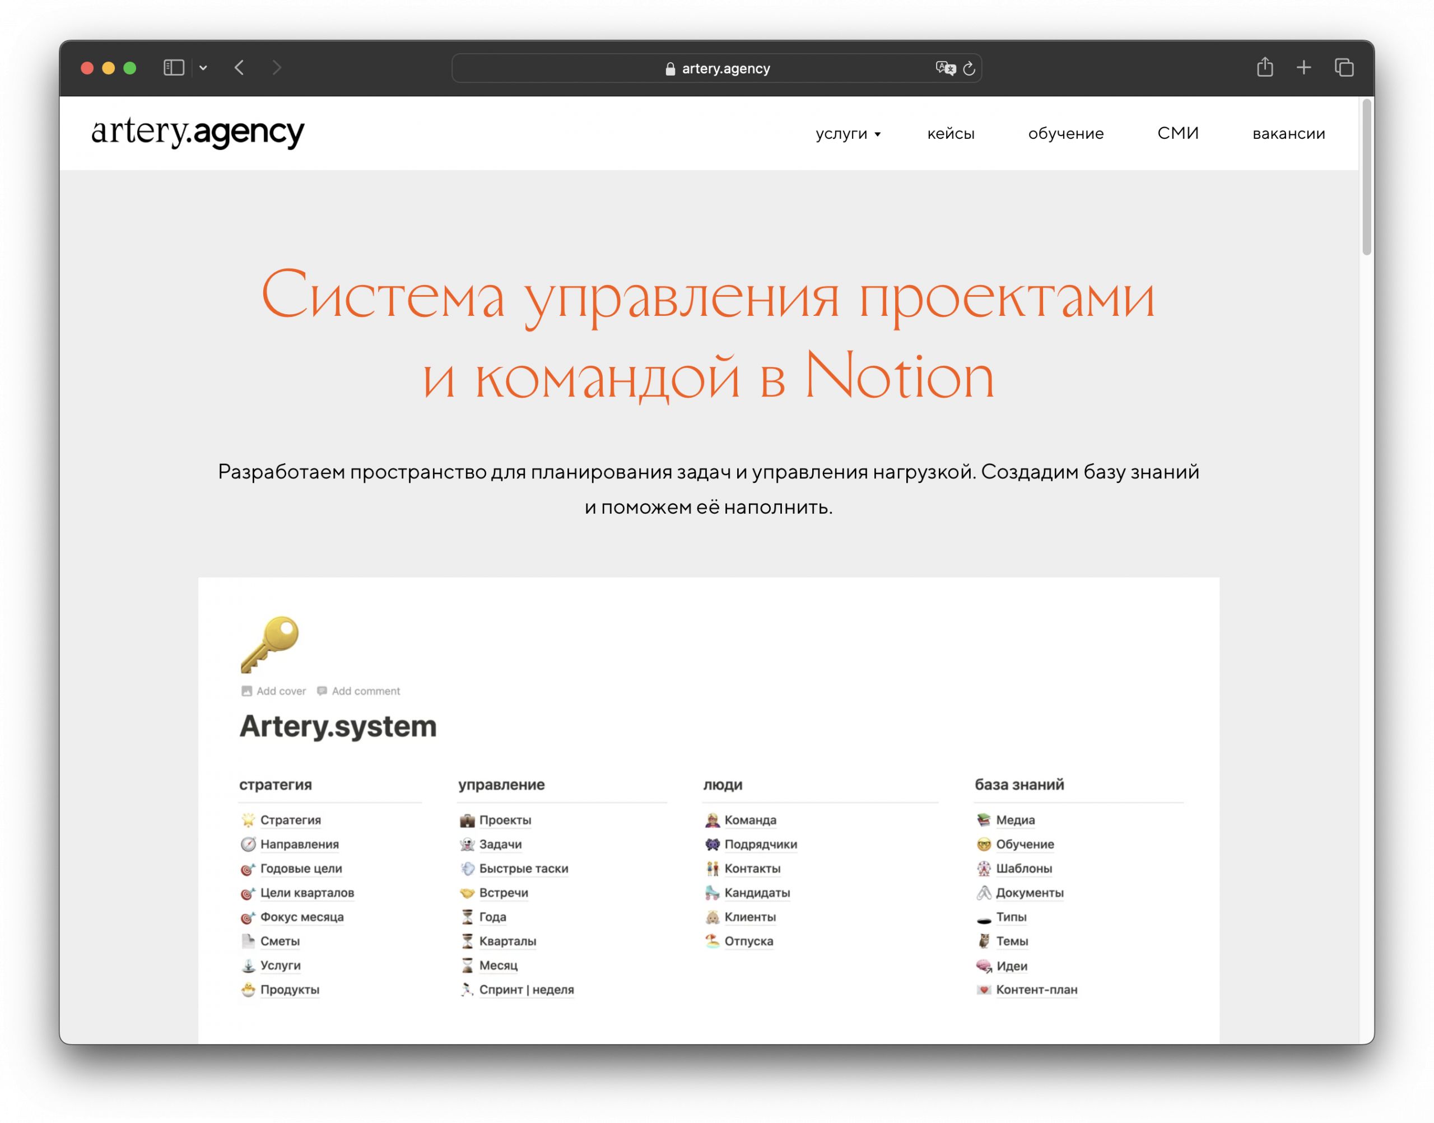This screenshot has width=1434, height=1123.
Task: Toggle the Safari sidebar button
Action: pyautogui.click(x=174, y=68)
